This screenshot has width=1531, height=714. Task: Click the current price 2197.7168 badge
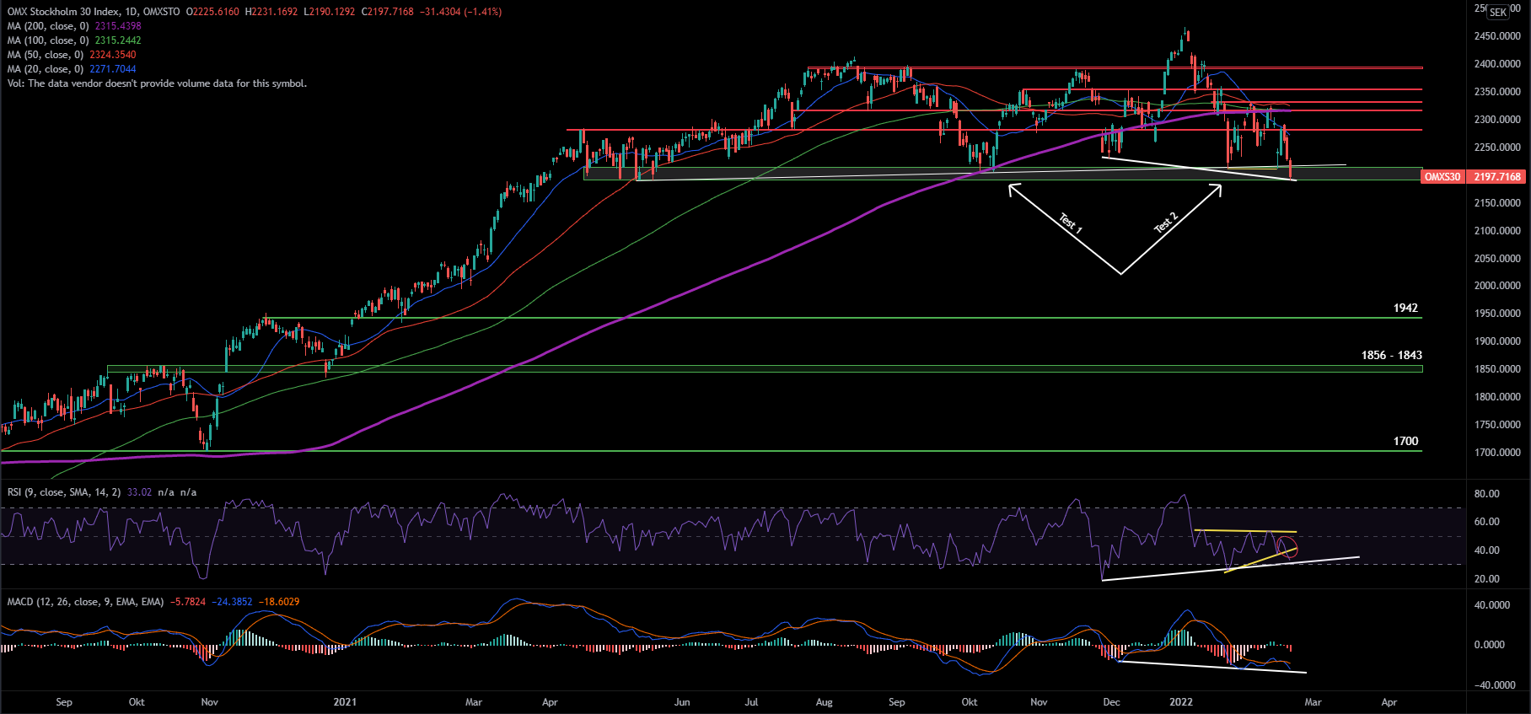1496,177
